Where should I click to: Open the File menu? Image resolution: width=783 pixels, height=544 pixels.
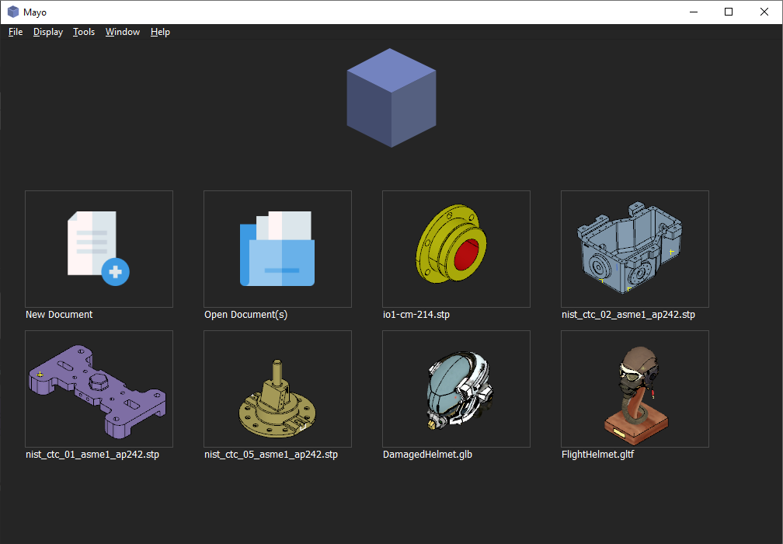pyautogui.click(x=16, y=32)
